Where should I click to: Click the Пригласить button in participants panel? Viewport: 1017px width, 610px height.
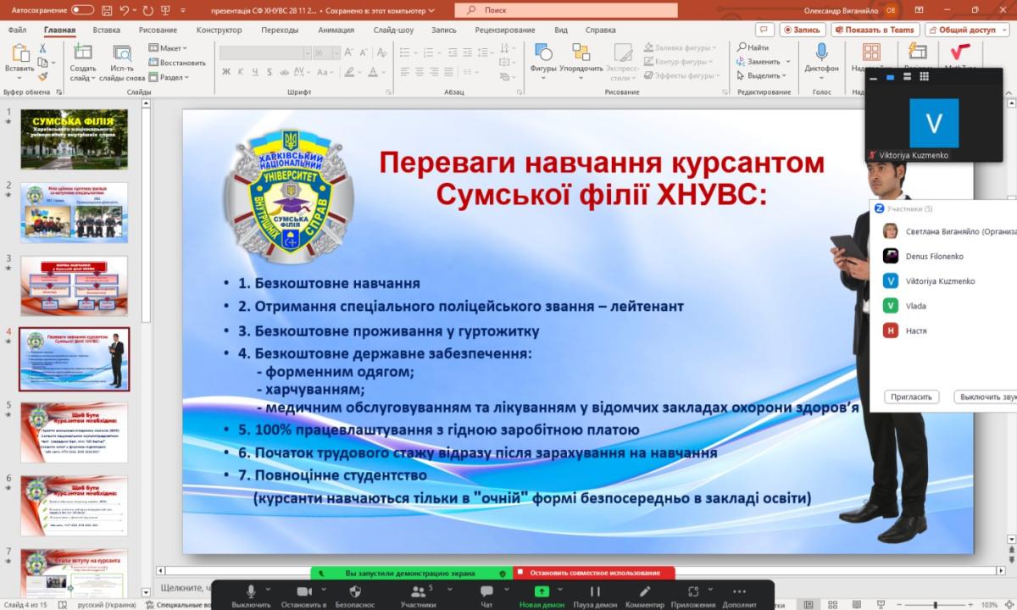click(911, 396)
